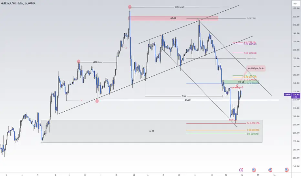Select the green Fib label 2.88 (2279.016)
The width and height of the screenshot is (301, 178).
pyautogui.click(x=253, y=134)
